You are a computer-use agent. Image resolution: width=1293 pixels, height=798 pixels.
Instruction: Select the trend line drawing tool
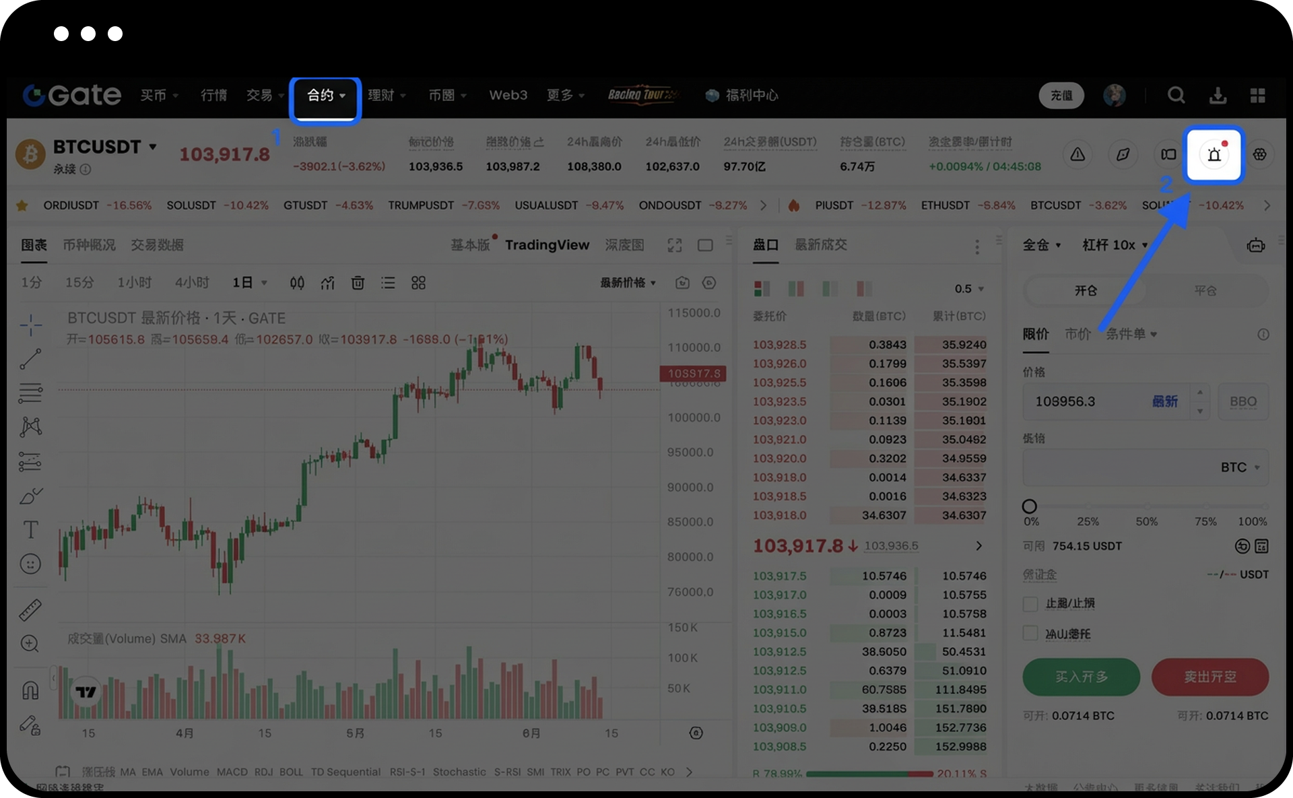point(30,359)
